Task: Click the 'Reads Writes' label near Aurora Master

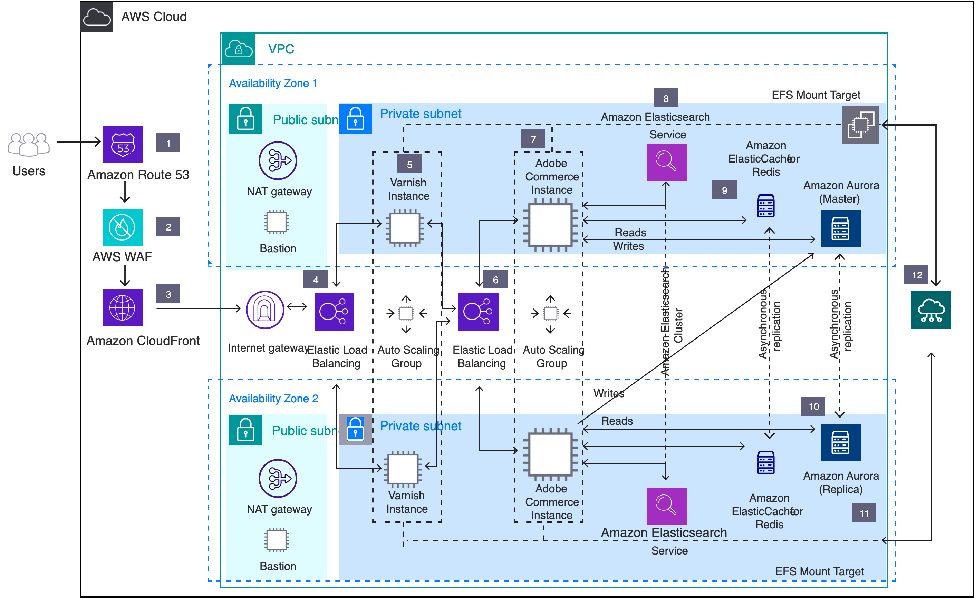Action: pos(629,239)
